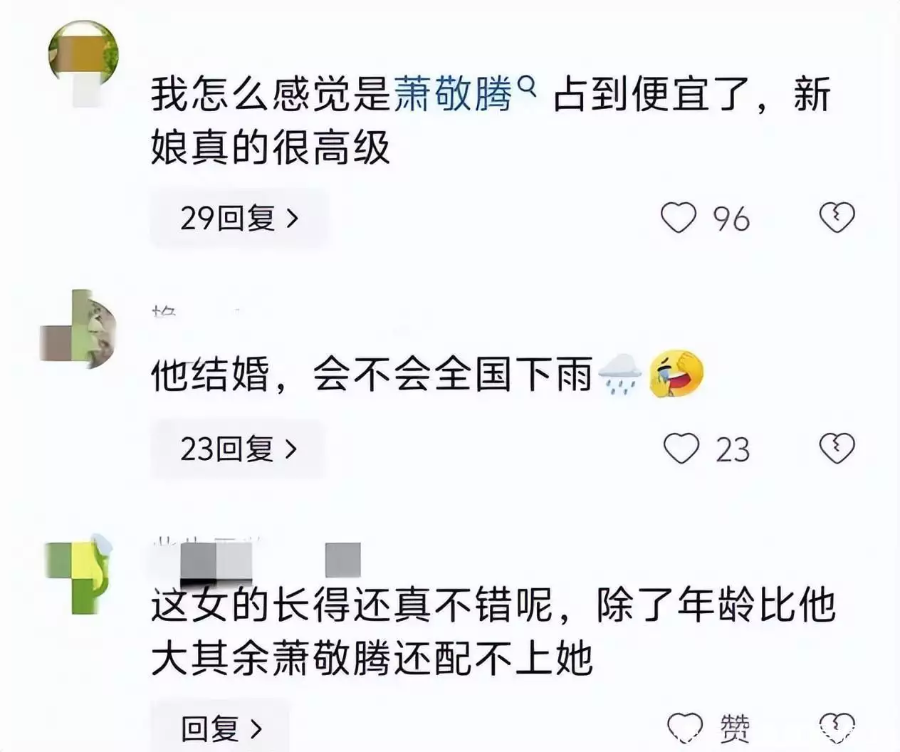Tap the comment starting 这女的长得还真不错呢
This screenshot has width=900, height=752.
click(493, 631)
